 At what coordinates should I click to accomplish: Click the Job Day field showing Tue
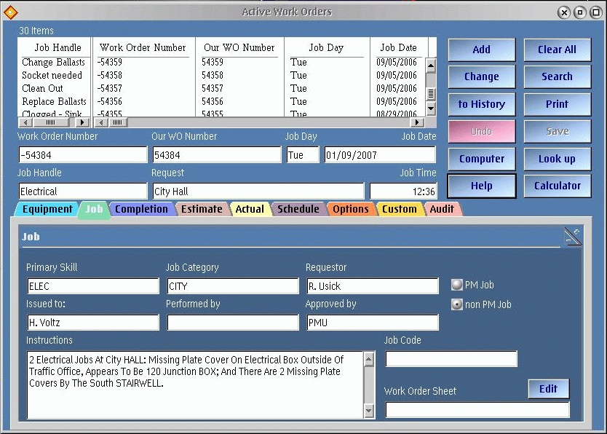coord(303,155)
